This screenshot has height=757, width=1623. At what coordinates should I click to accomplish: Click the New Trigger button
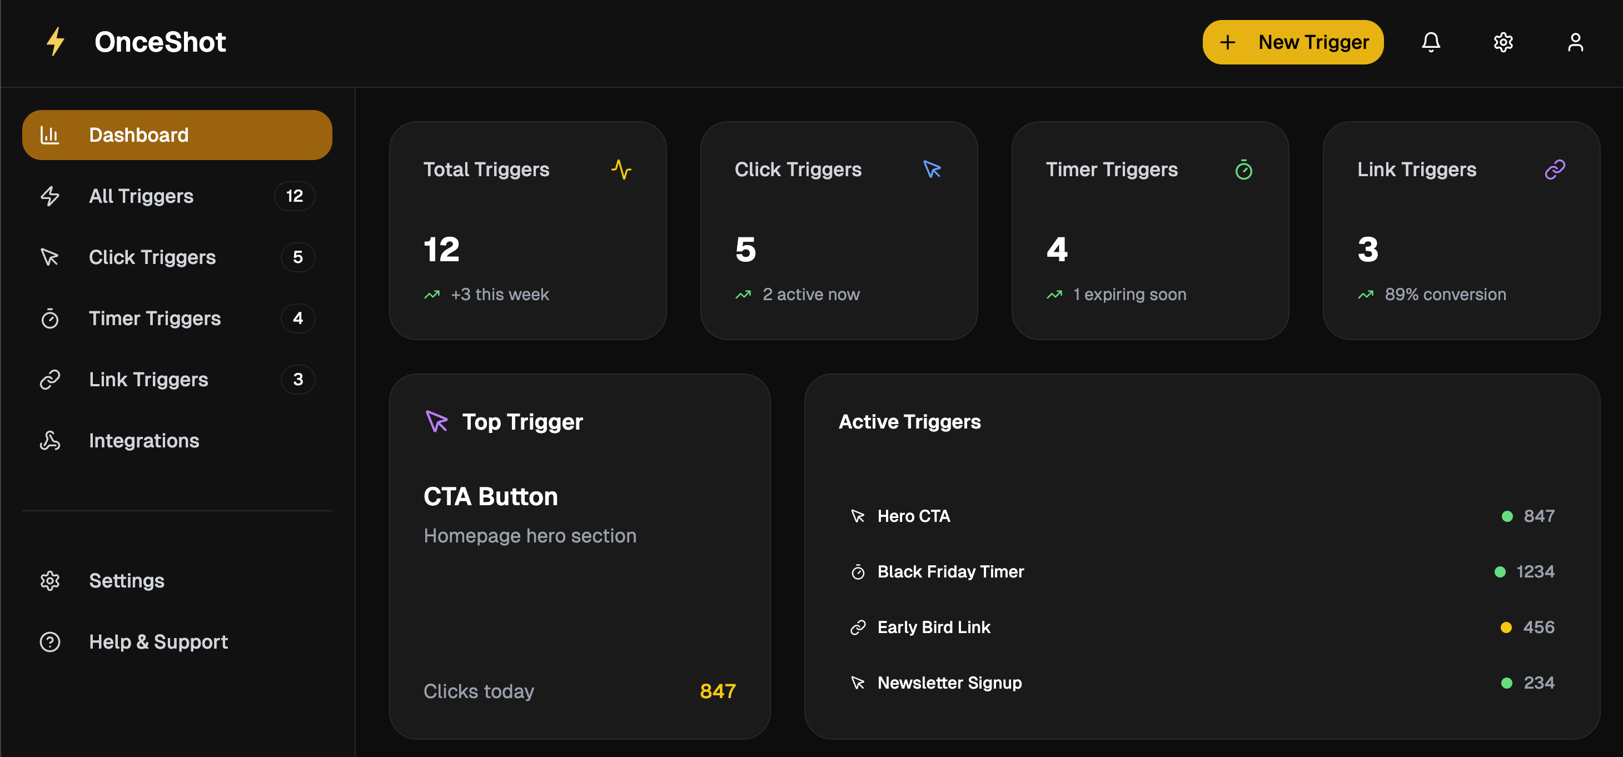point(1292,42)
